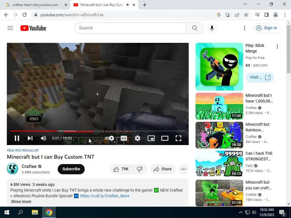Mute the tab audio speaker icon

(x=128, y=5)
